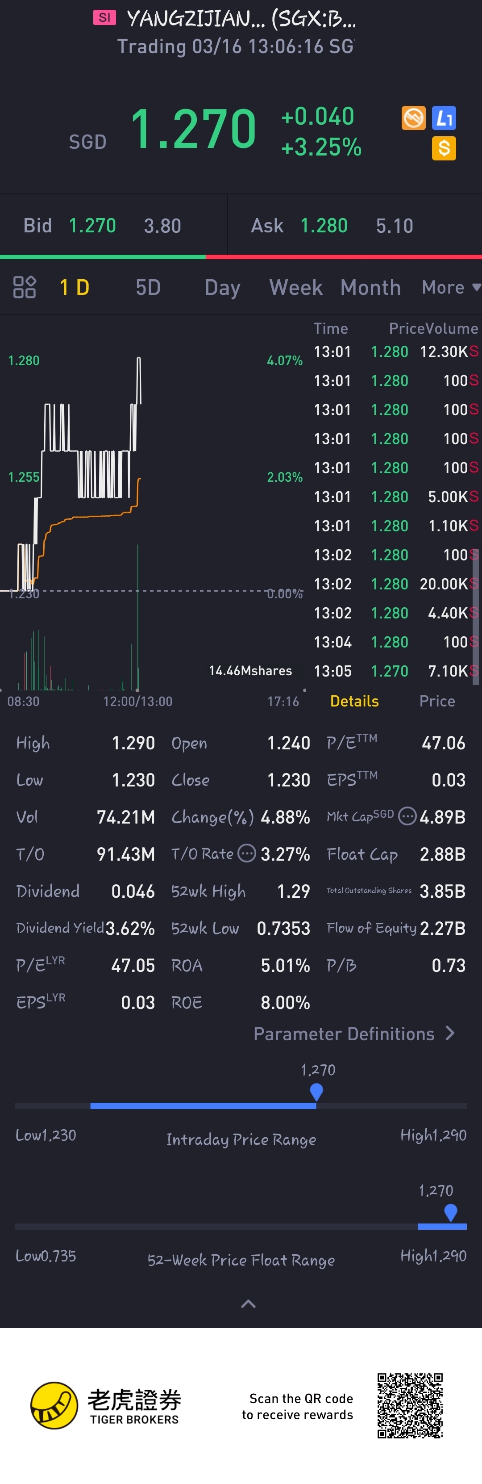Image resolution: width=482 pixels, height=1484 pixels.
Task: Open T/O Rate info bubble icon
Action: (x=247, y=853)
